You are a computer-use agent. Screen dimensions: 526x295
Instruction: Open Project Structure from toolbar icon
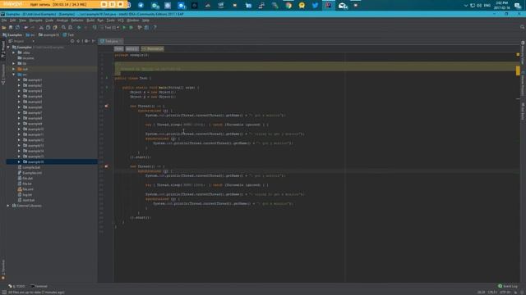[x=146, y=27]
